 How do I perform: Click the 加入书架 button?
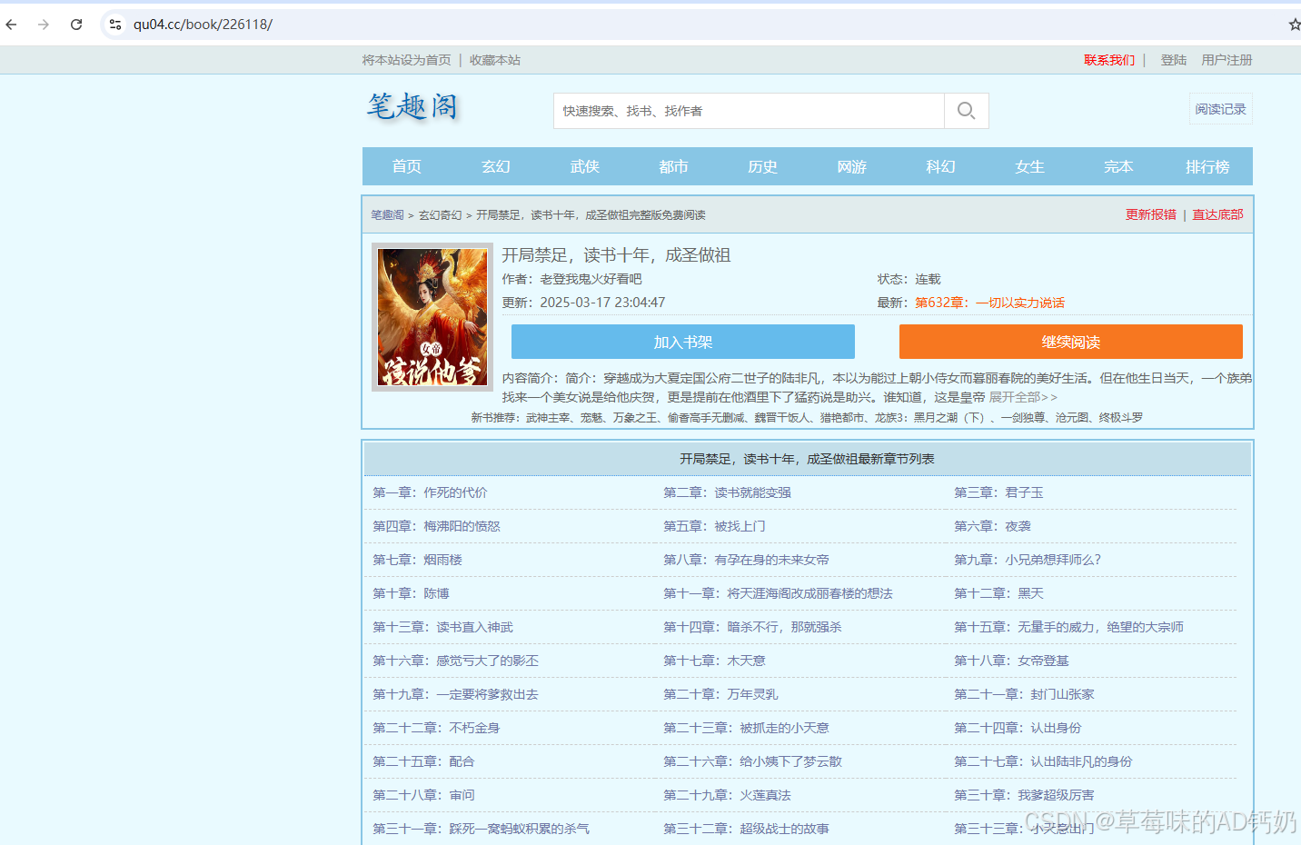683,342
